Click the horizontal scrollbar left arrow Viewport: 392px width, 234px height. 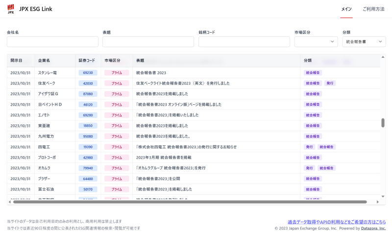pyautogui.click(x=9, y=202)
